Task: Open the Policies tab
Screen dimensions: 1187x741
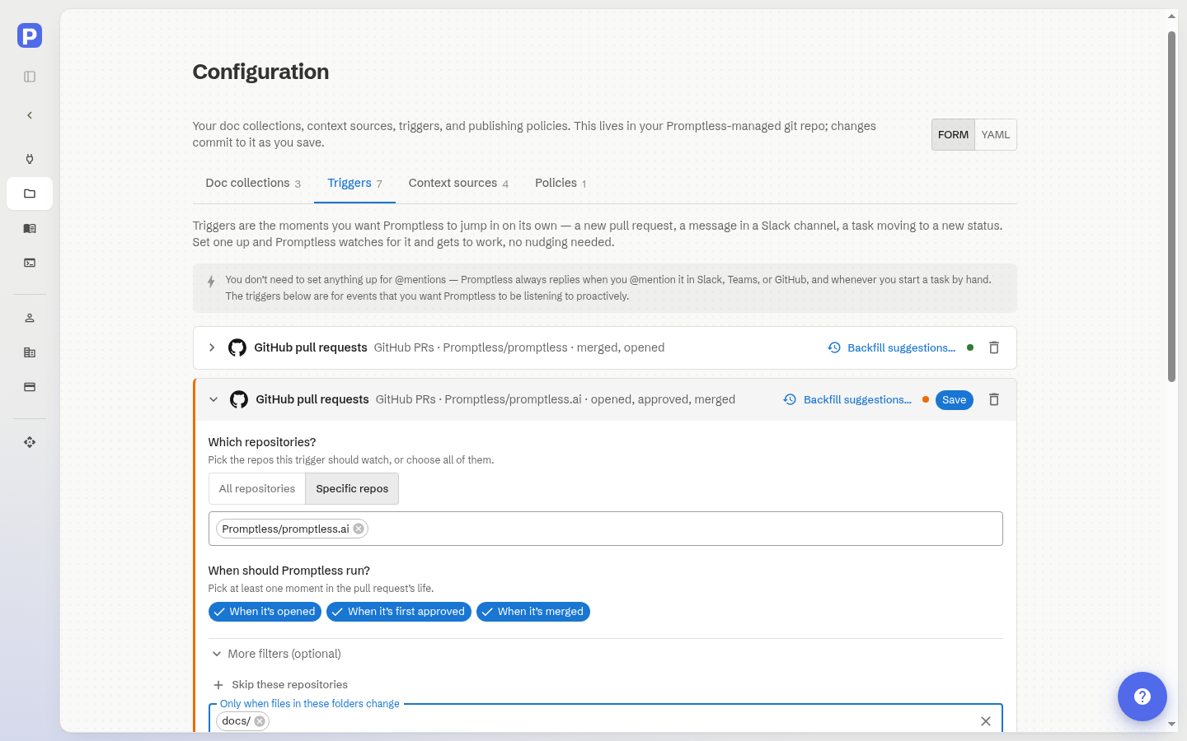Action: [561, 183]
